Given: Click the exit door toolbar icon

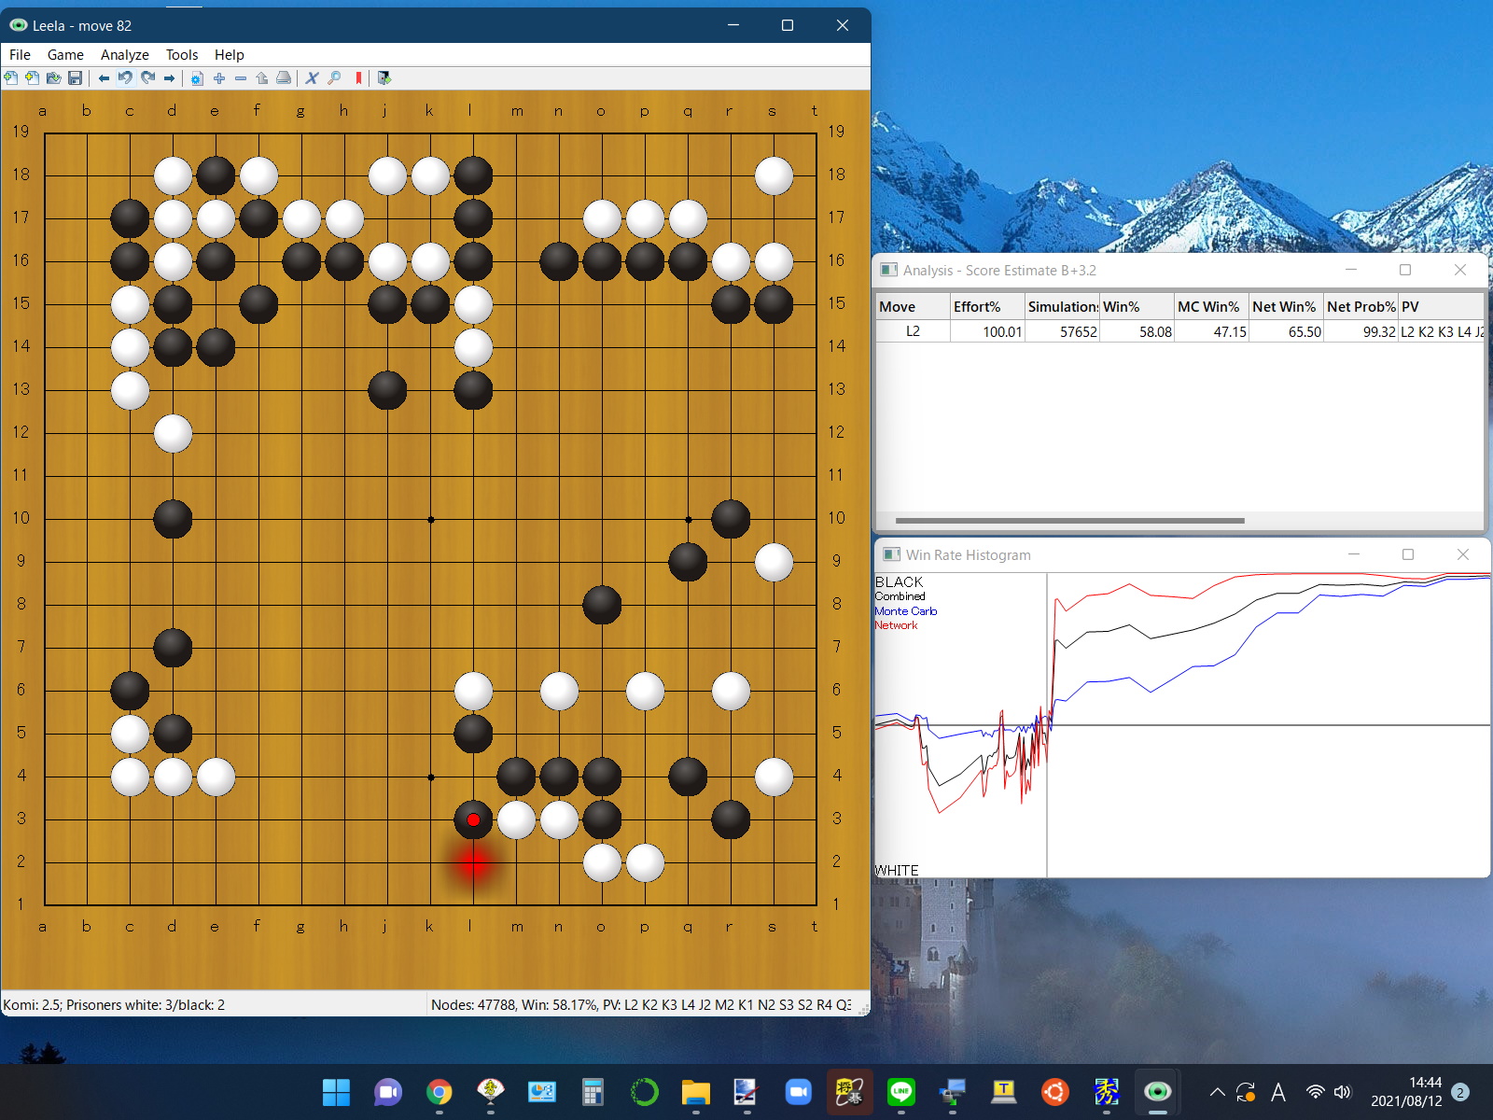Looking at the screenshot, I should point(384,78).
